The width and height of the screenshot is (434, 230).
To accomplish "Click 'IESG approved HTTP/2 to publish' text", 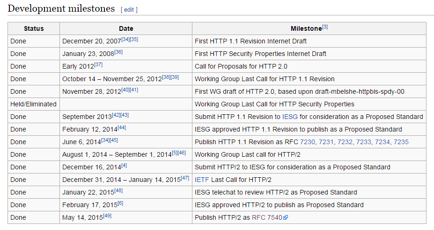I will 280,205.
